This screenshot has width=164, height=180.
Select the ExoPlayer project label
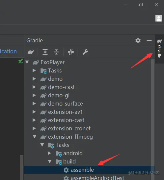[53, 62]
